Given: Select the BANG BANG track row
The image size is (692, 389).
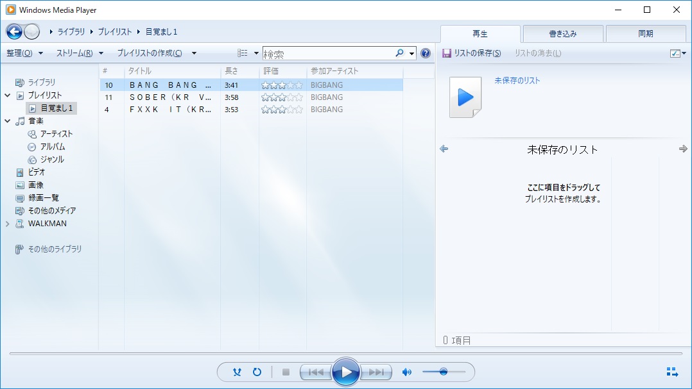Looking at the screenshot, I should 251,85.
